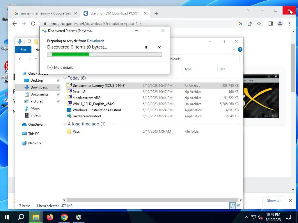Open Music in the navigation pane
The height and width of the screenshot is (223, 298).
[x=35, y=108]
